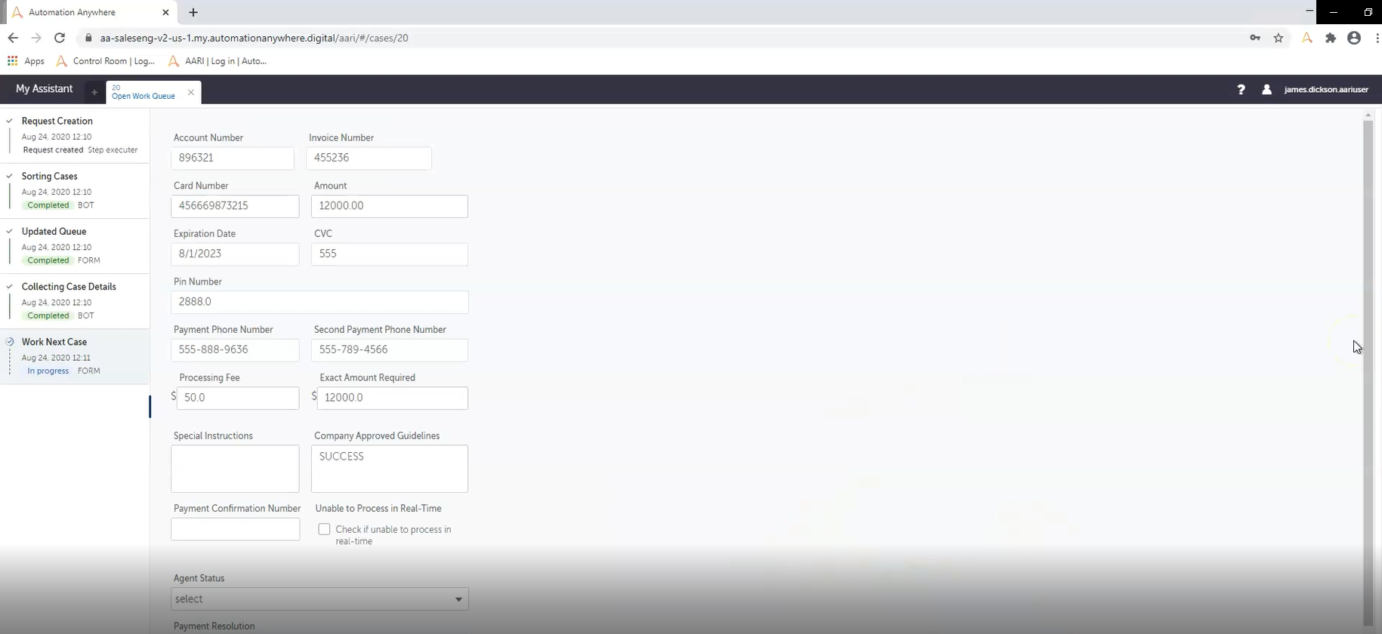
Task: Click the Company Approved Guidelines text area
Action: click(x=390, y=469)
